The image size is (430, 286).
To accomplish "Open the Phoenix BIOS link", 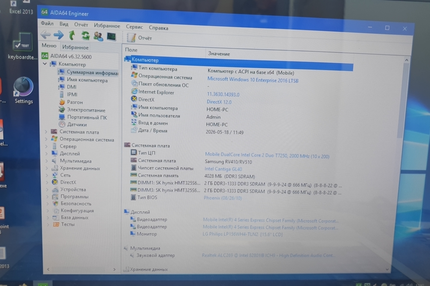I will [x=223, y=198].
